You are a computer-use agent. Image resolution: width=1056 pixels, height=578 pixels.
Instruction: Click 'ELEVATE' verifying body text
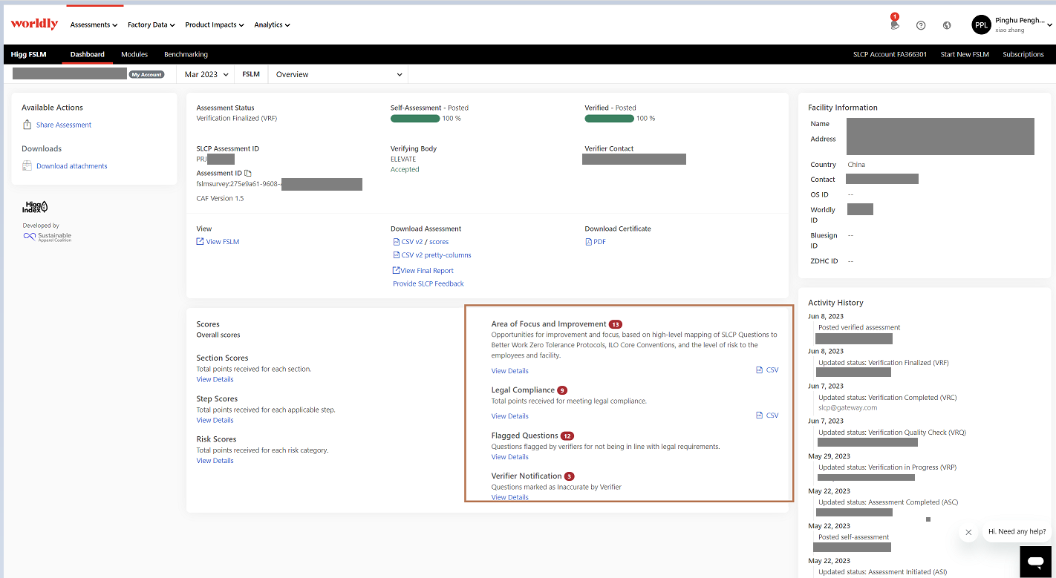click(403, 159)
